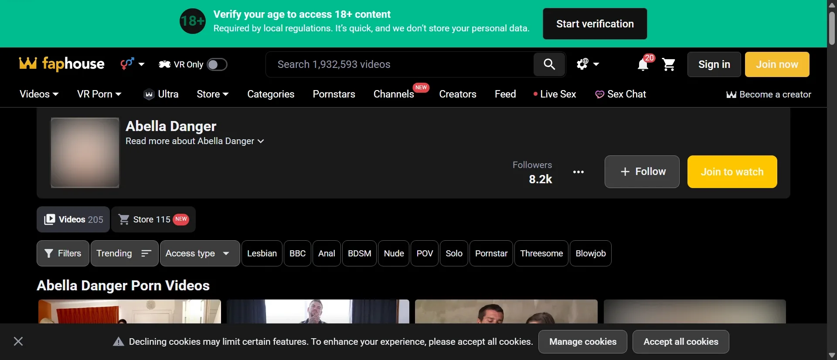Select the Solo tag
The height and width of the screenshot is (360, 837).
pyautogui.click(x=454, y=253)
